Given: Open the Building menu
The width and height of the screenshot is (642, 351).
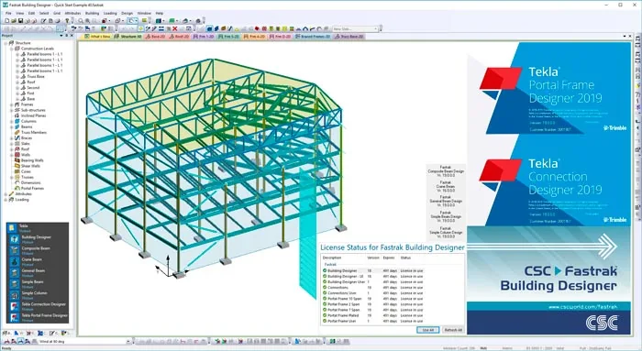Looking at the screenshot, I should tap(92, 13).
